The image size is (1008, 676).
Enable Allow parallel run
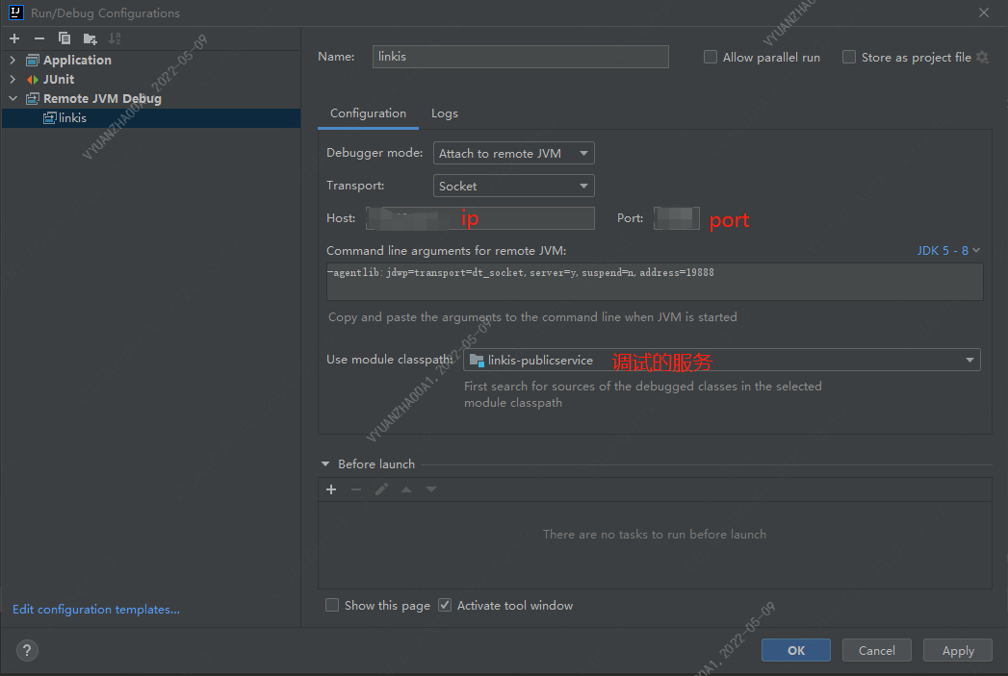point(710,57)
